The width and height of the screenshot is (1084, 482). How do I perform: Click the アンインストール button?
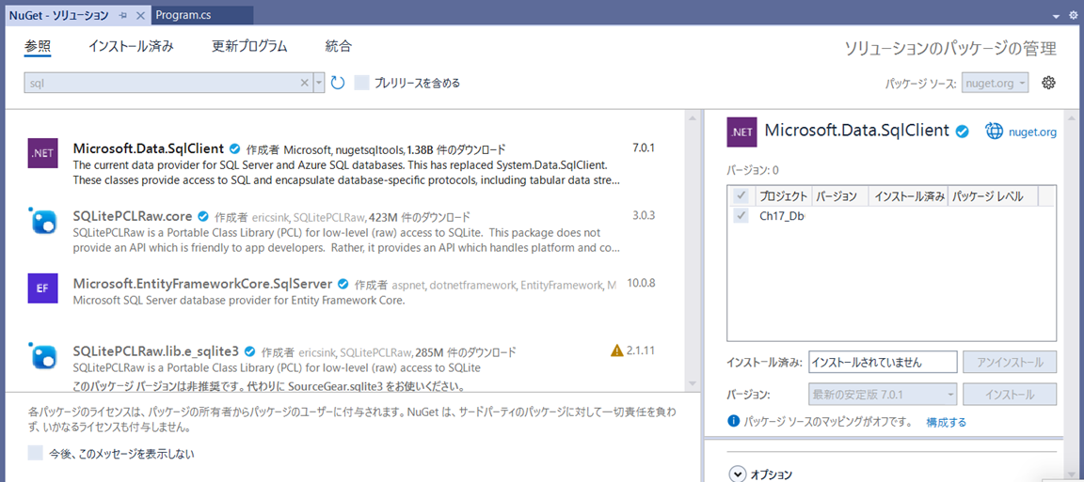coord(1010,361)
